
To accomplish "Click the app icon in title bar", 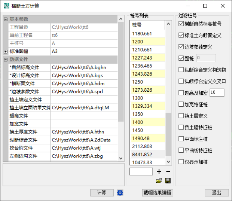I will point(6,6).
